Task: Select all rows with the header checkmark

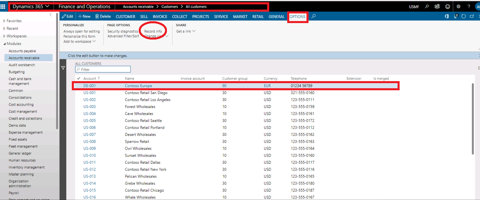Action: tap(79, 78)
